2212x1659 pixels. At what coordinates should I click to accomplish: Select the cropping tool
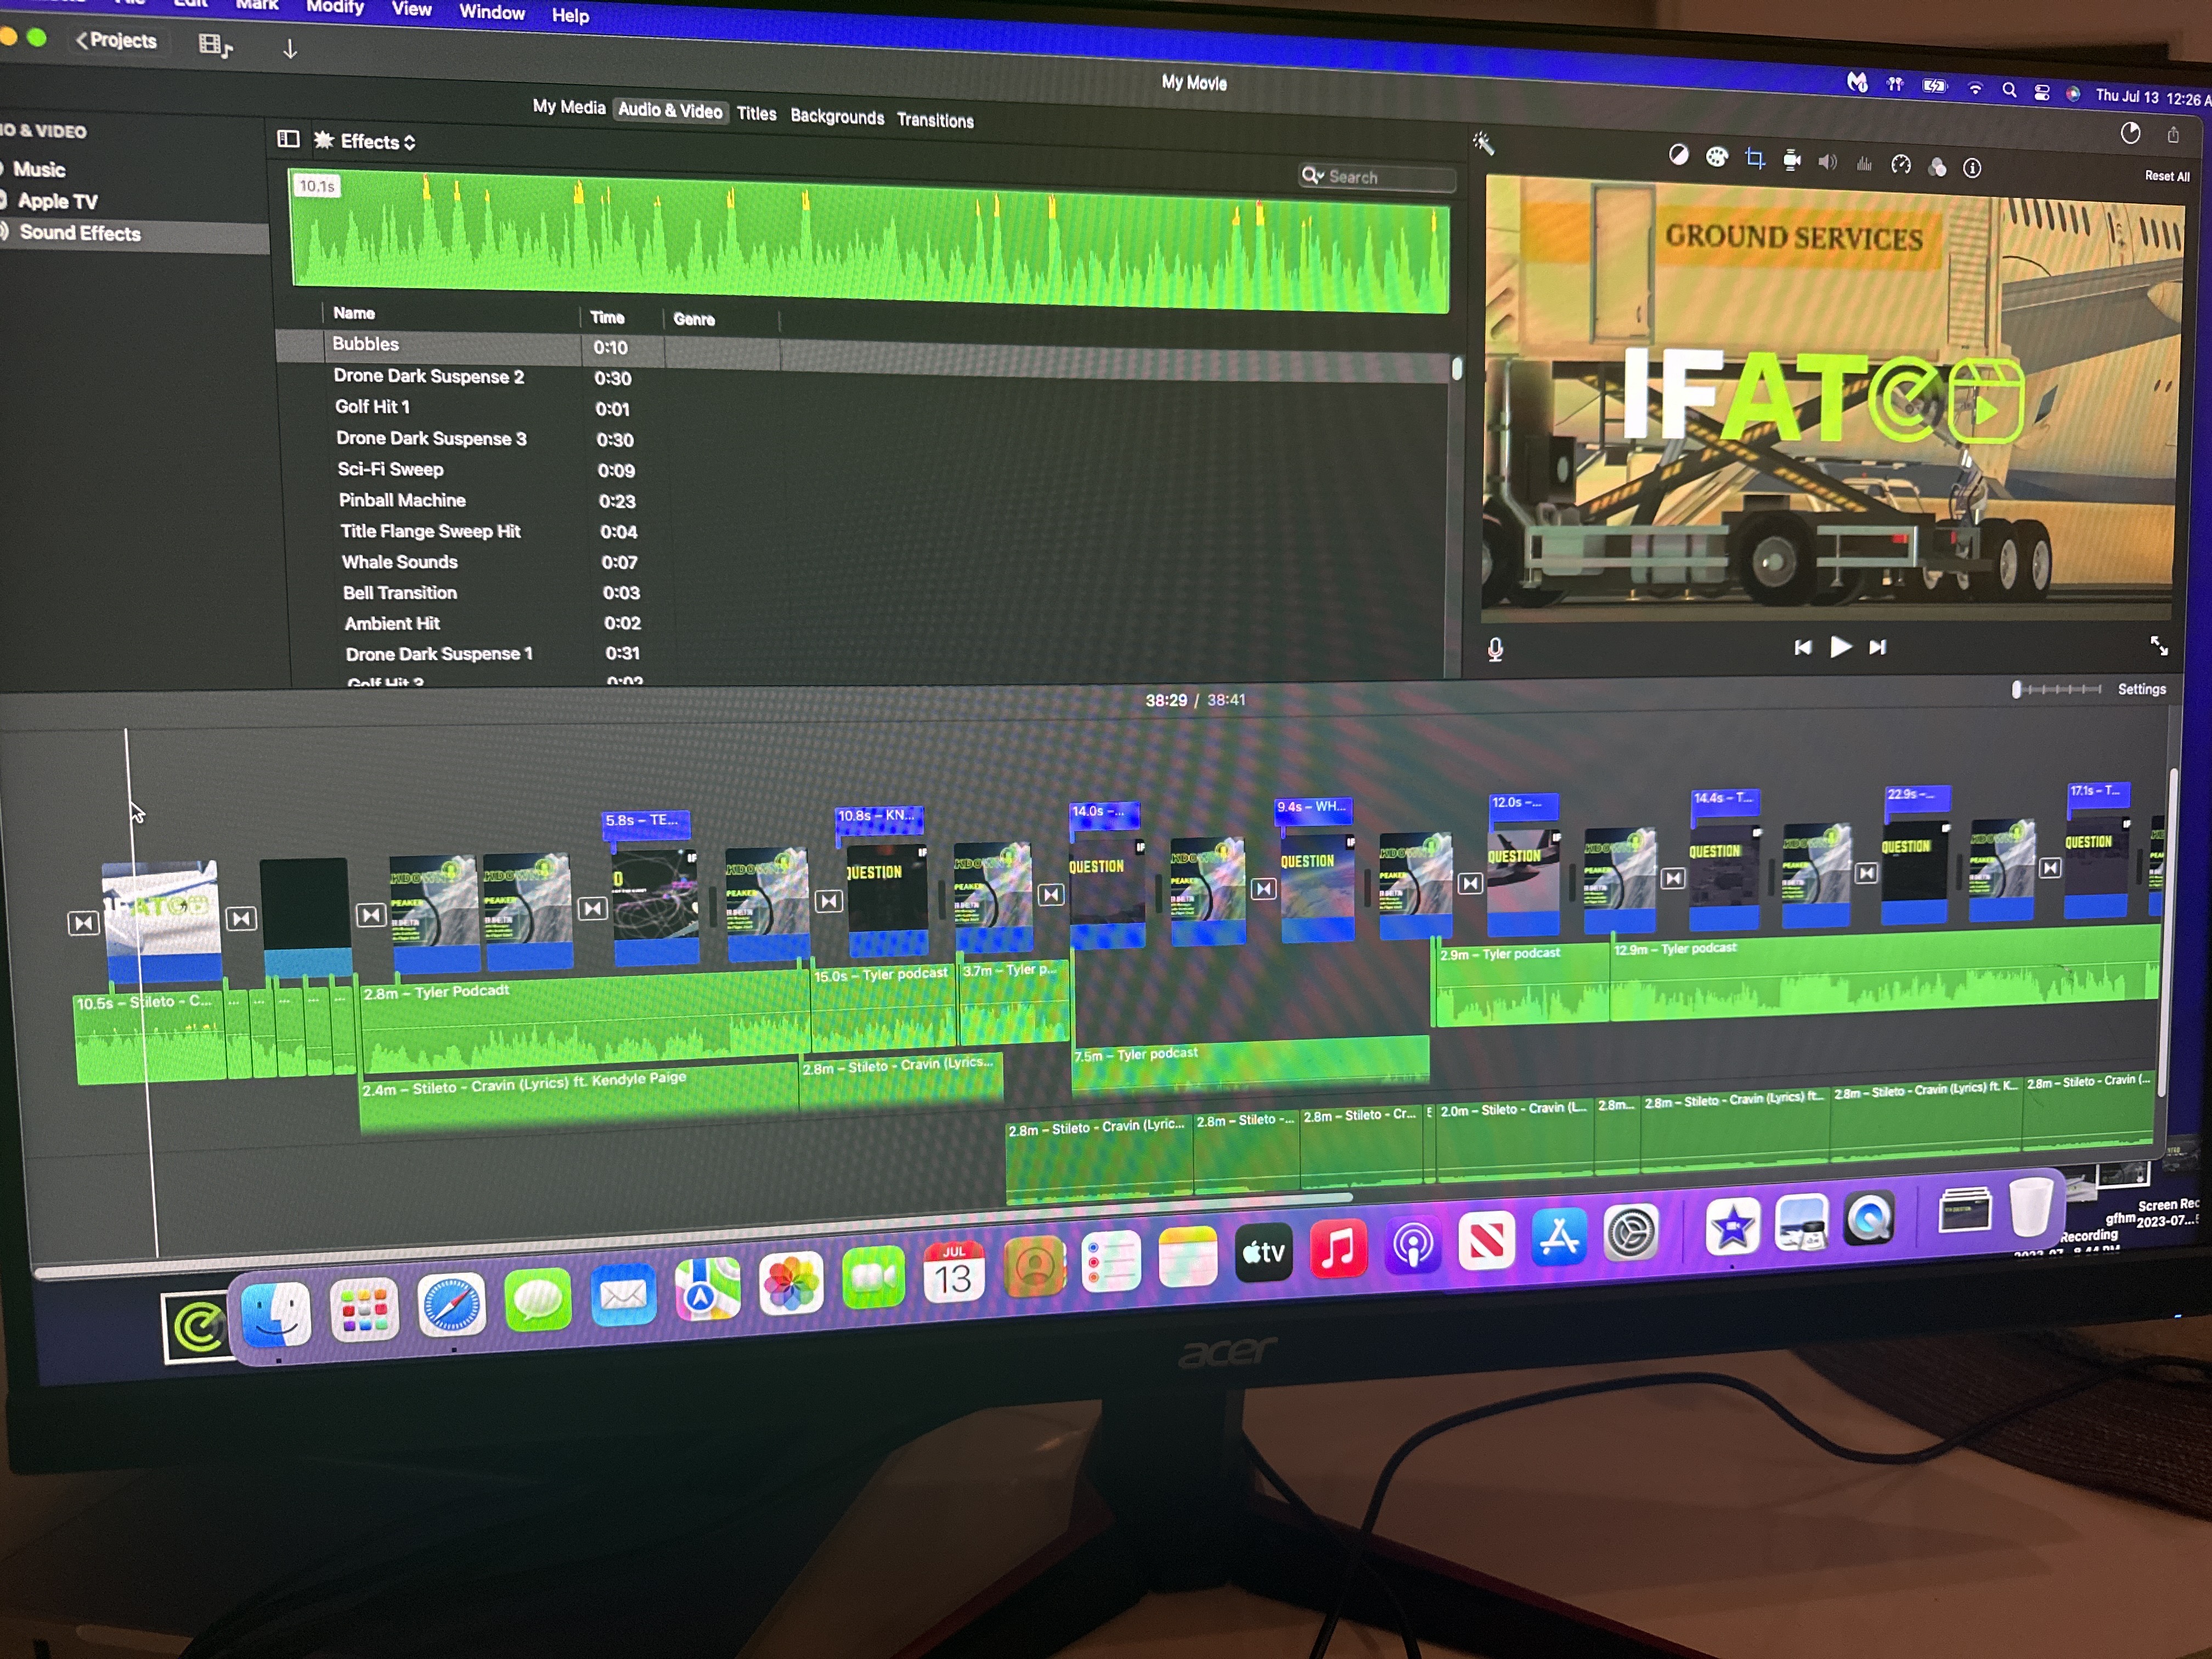[x=1755, y=158]
